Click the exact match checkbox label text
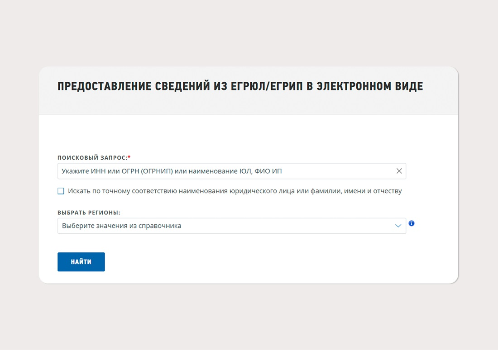Image resolution: width=498 pixels, height=350 pixels. pyautogui.click(x=235, y=191)
